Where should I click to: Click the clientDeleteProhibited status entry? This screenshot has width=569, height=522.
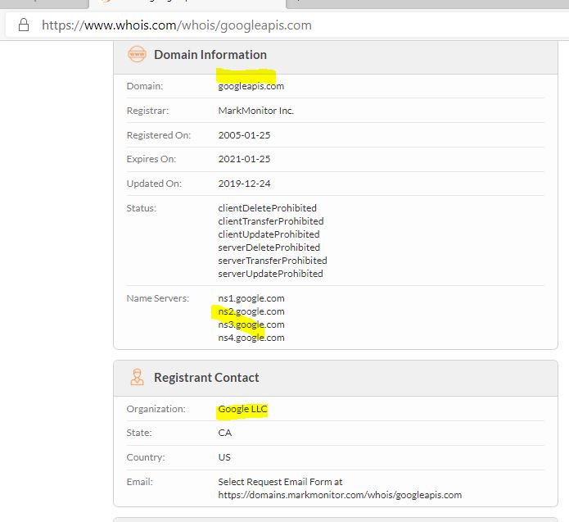[267, 208]
